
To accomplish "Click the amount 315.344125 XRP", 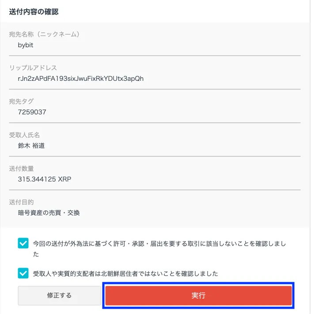I will pyautogui.click(x=45, y=179).
